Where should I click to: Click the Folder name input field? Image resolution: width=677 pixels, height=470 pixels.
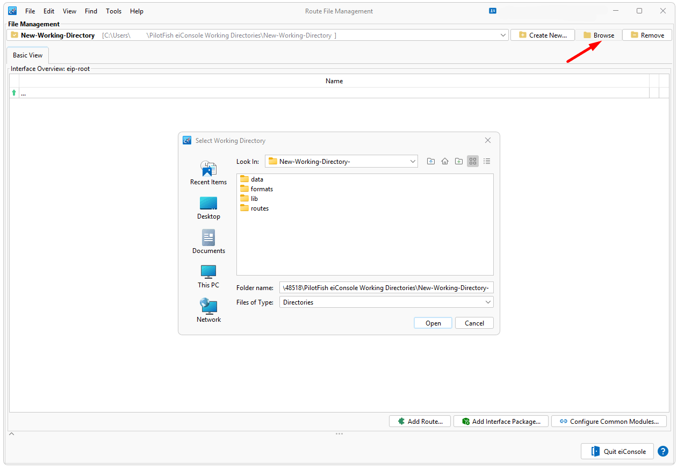tap(386, 288)
